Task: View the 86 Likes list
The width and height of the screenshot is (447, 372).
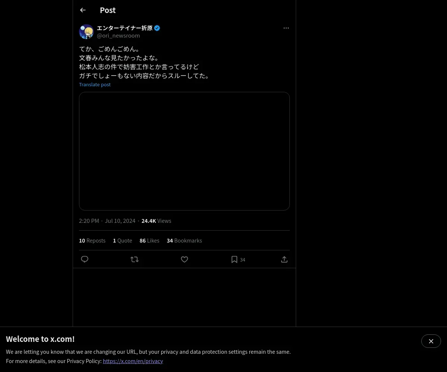Action: [x=149, y=241]
